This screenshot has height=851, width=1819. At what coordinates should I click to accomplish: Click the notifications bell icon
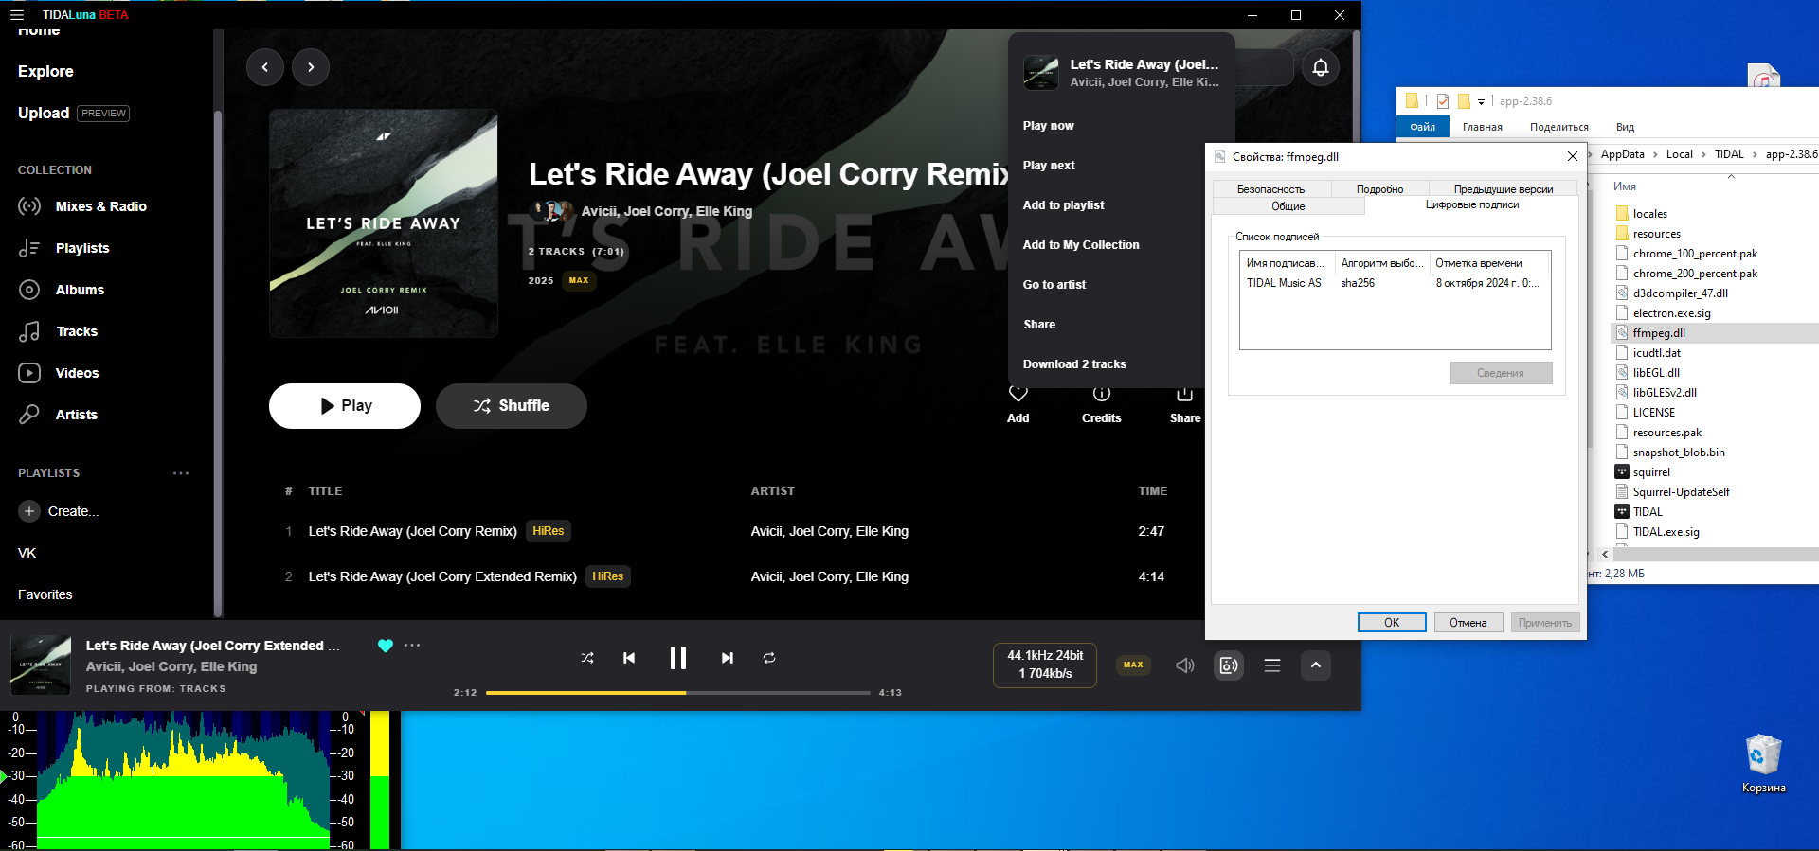1320,67
